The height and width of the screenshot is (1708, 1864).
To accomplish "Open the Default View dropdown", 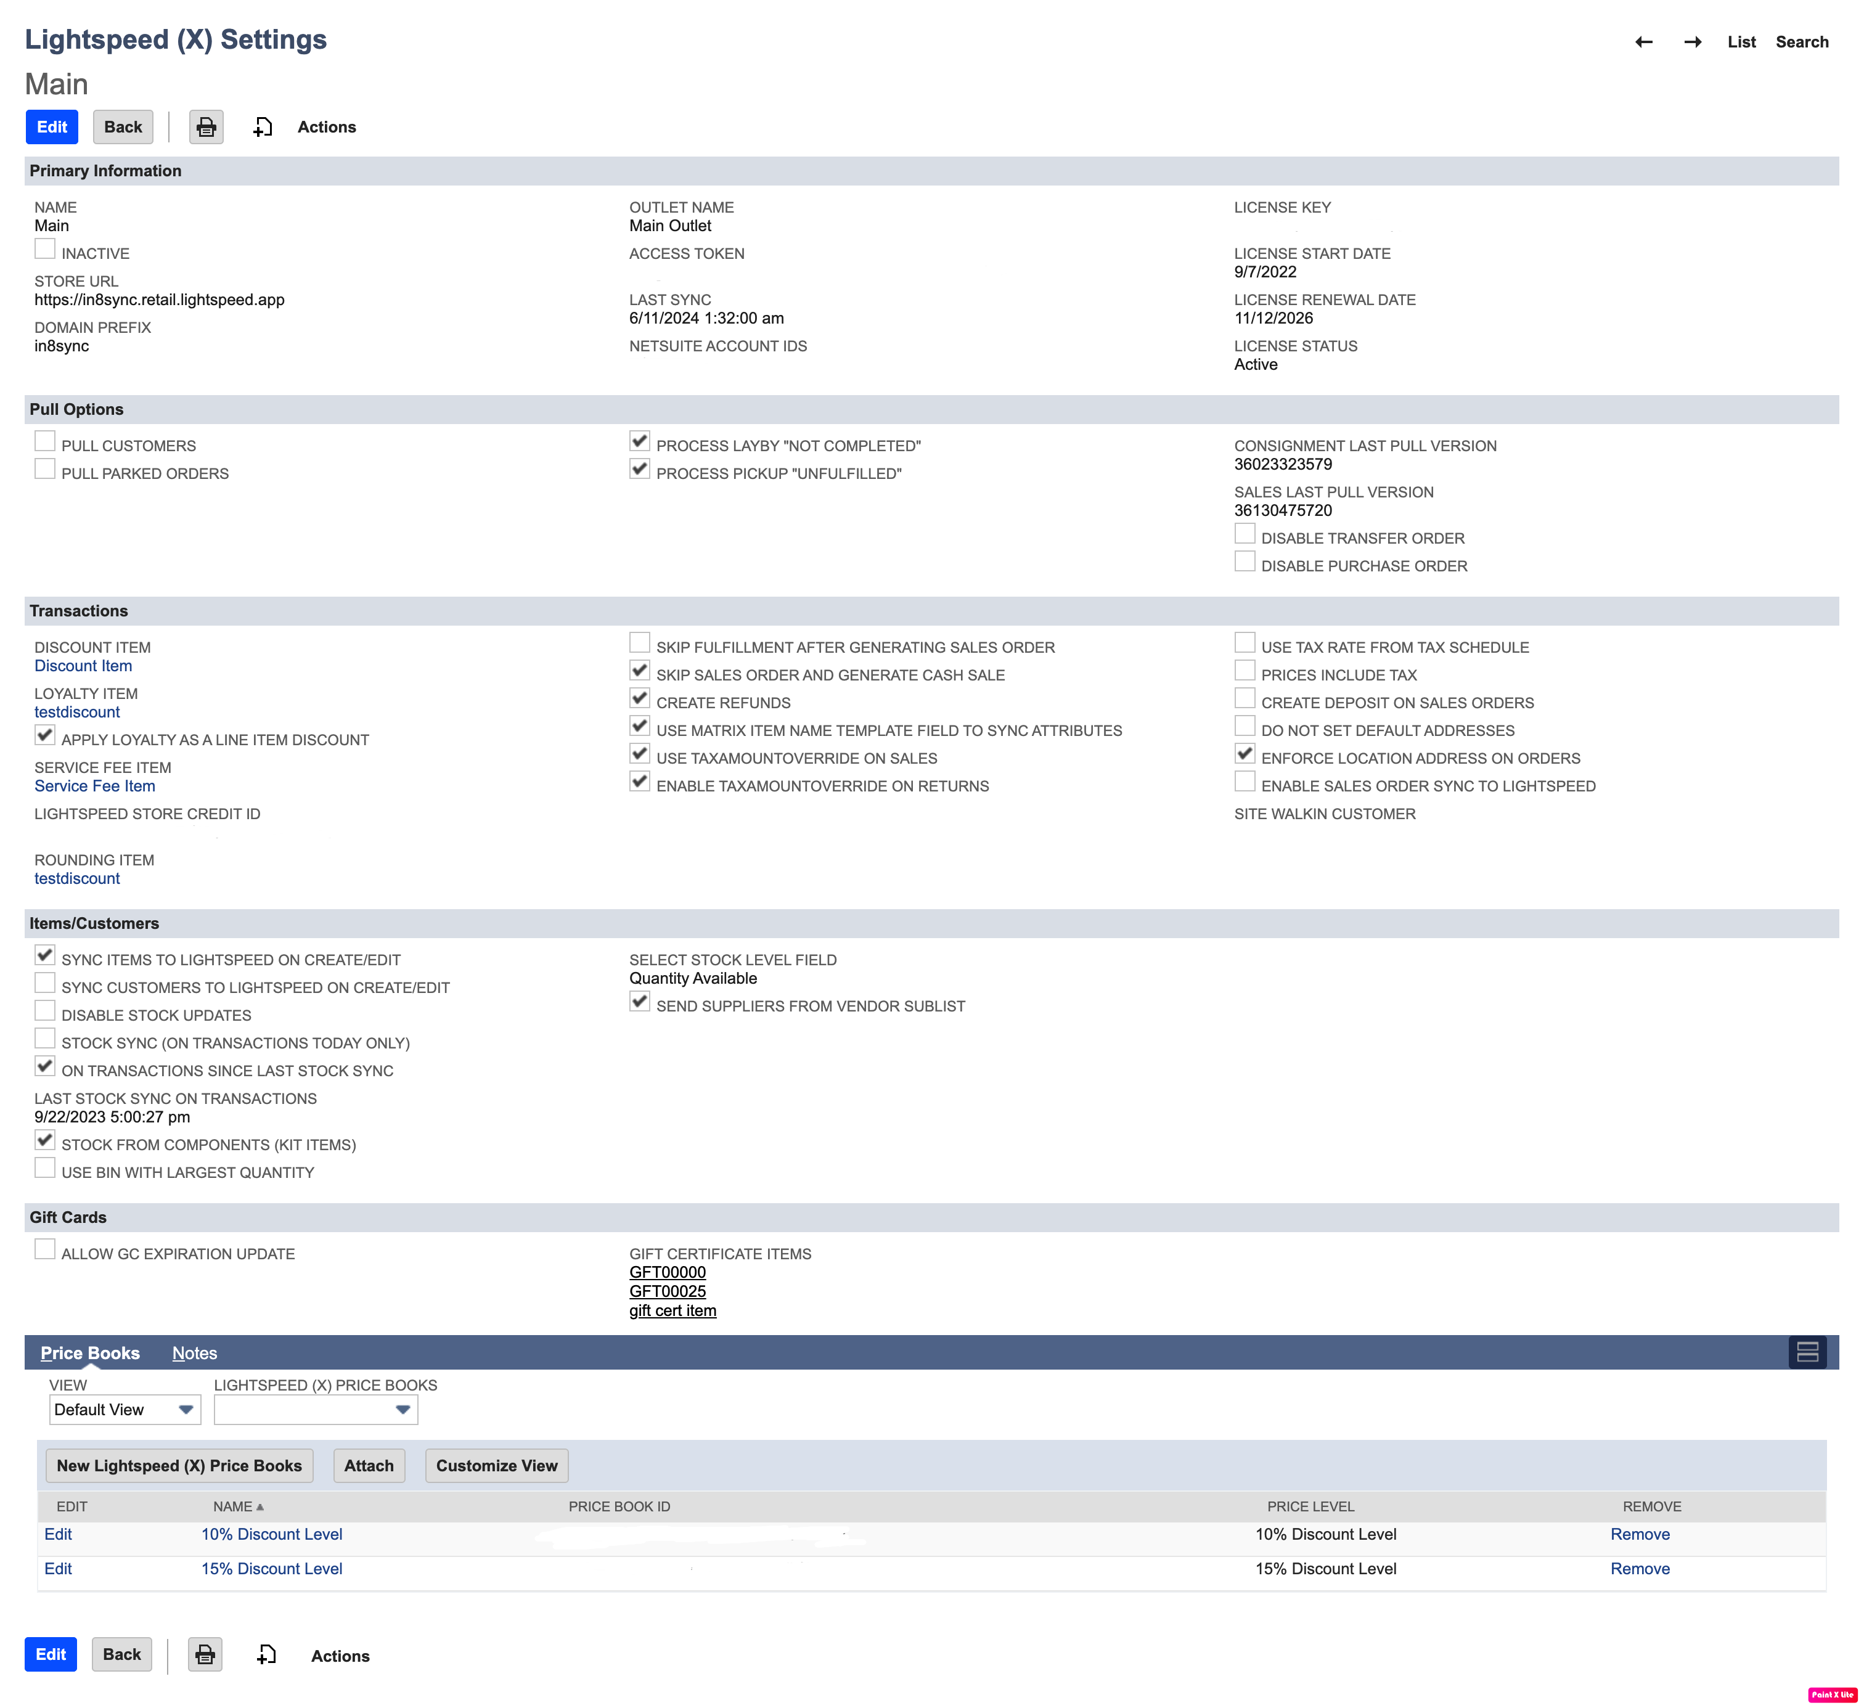I will 125,1409.
